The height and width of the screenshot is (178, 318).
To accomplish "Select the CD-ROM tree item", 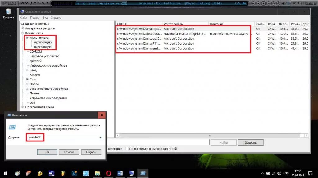I will coord(36,52).
